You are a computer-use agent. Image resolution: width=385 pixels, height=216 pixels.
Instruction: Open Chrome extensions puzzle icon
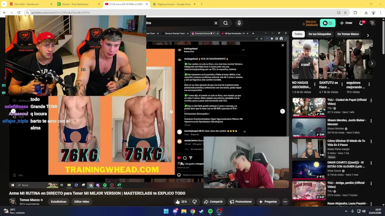356,13
